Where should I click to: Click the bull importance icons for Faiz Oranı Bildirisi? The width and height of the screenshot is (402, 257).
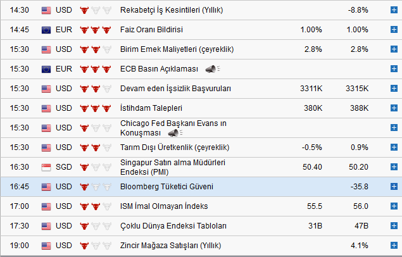click(x=92, y=30)
